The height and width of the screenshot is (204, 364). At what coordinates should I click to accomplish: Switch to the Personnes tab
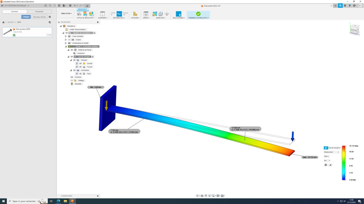click(39, 12)
